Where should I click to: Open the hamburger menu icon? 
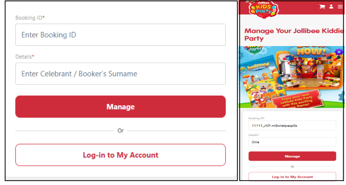(x=340, y=7)
